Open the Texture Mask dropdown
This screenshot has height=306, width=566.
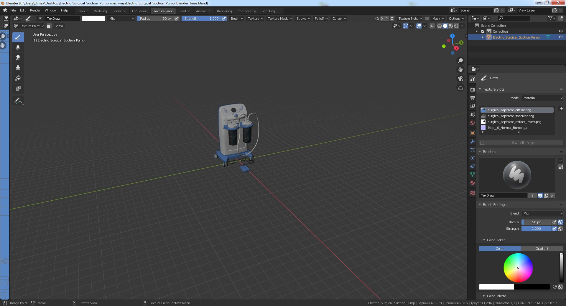[x=279, y=19]
